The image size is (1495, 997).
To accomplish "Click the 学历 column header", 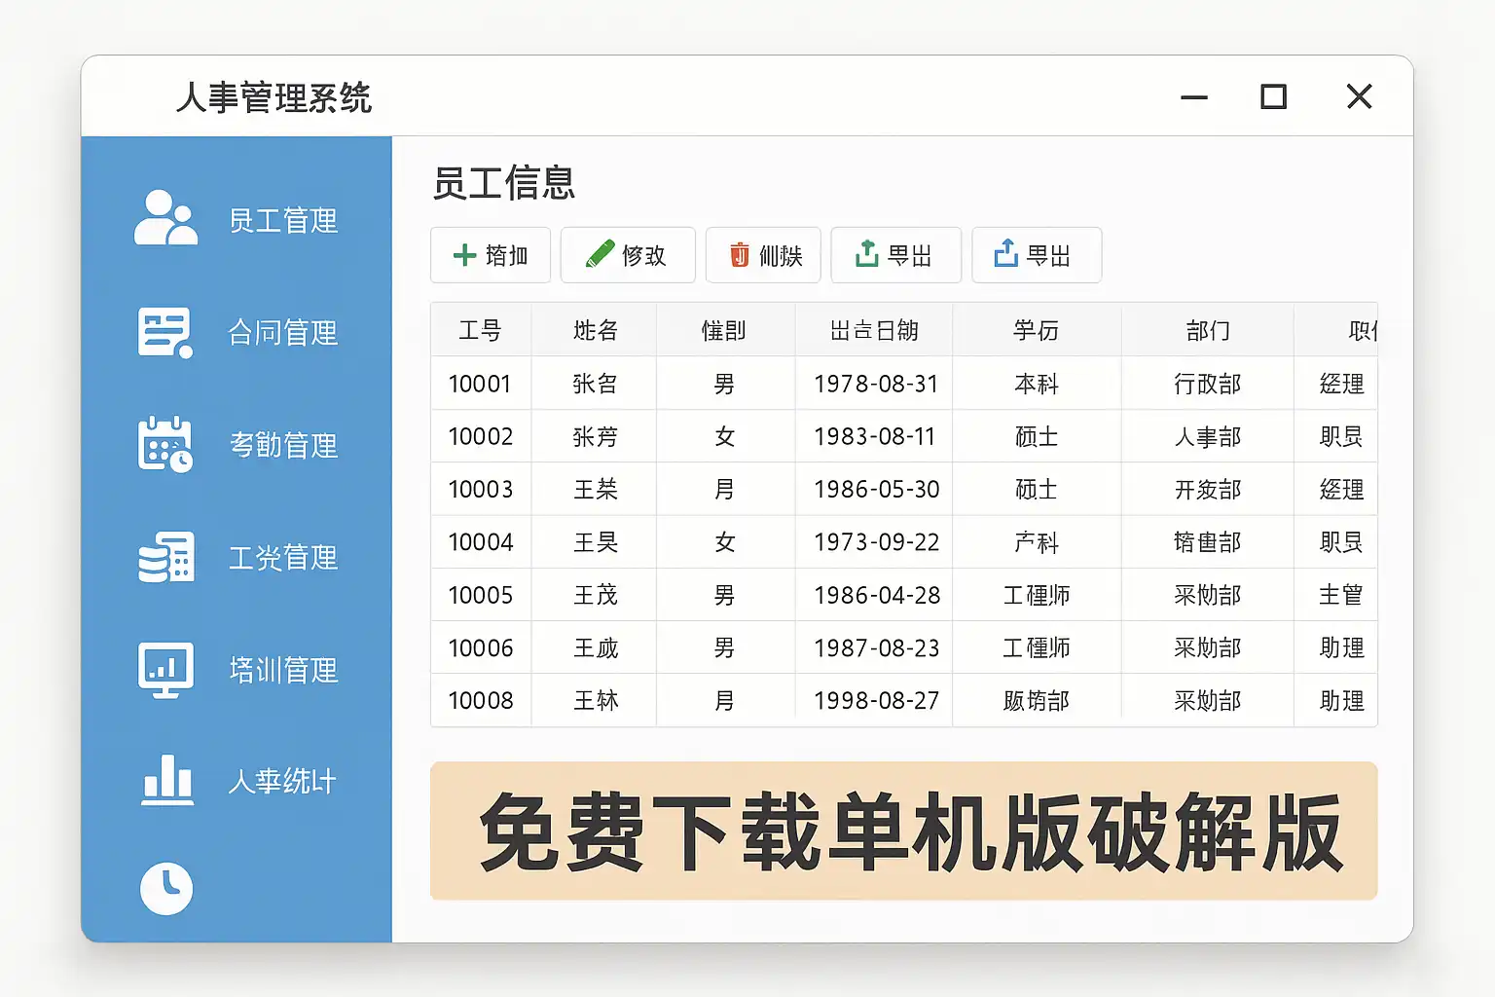I will [x=1036, y=331].
